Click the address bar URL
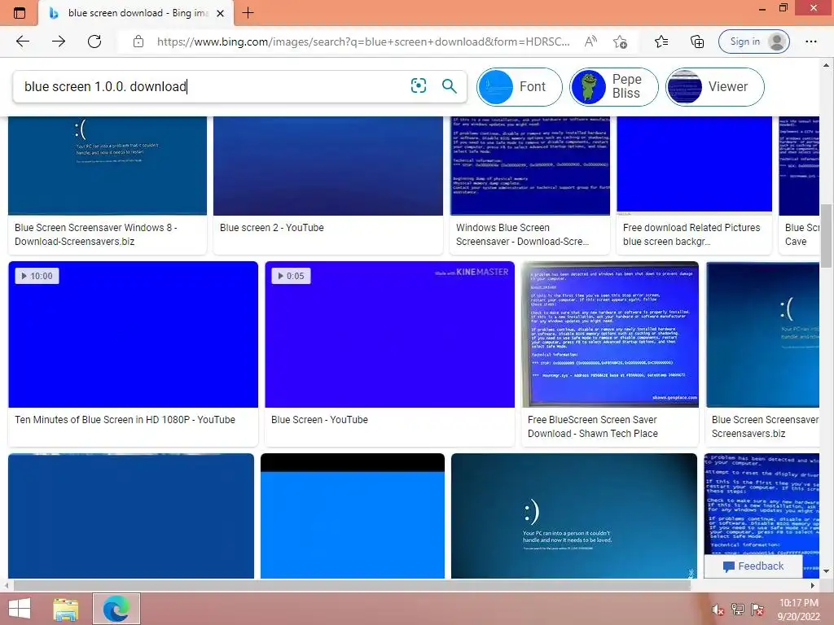Image resolution: width=834 pixels, height=625 pixels. click(x=362, y=42)
